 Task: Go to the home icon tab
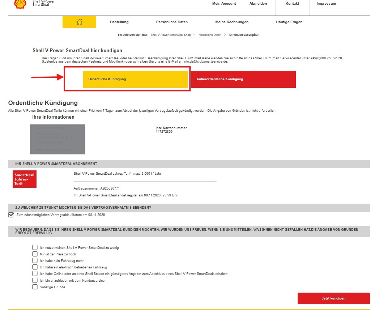(x=79, y=22)
